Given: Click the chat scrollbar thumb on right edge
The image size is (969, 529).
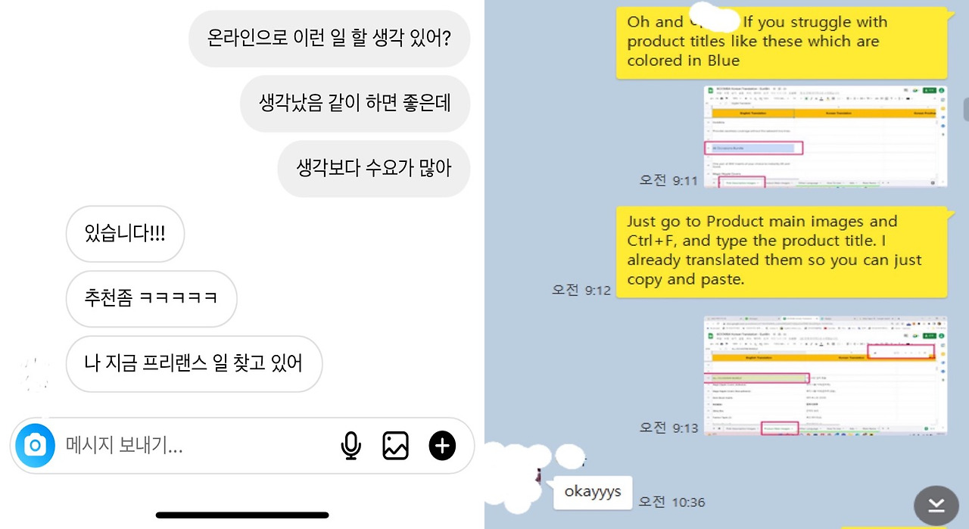Looking at the screenshot, I should click(966, 109).
